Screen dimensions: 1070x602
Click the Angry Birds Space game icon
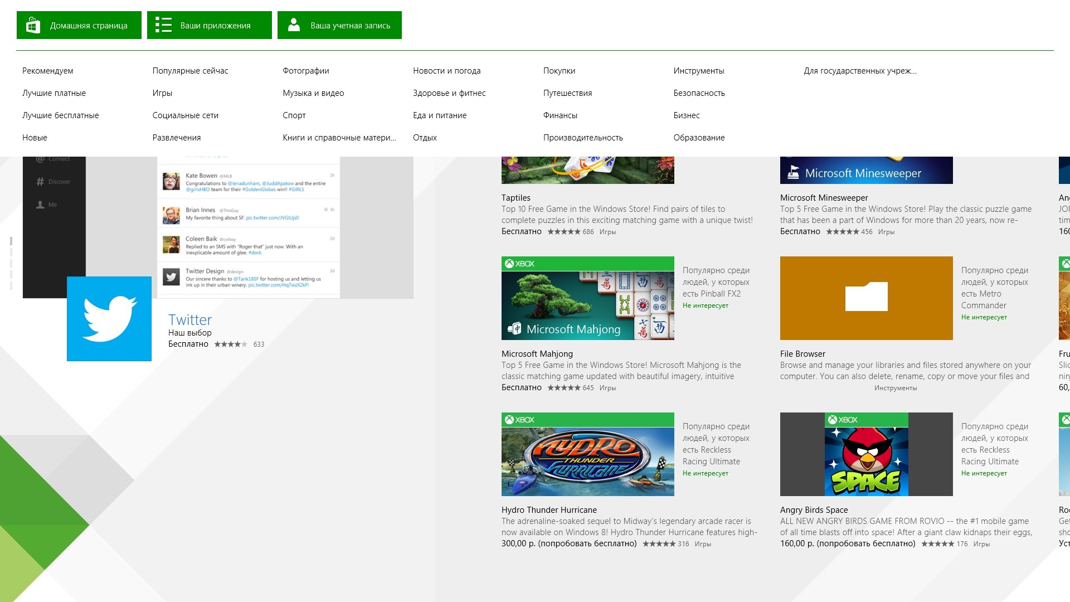tap(867, 454)
